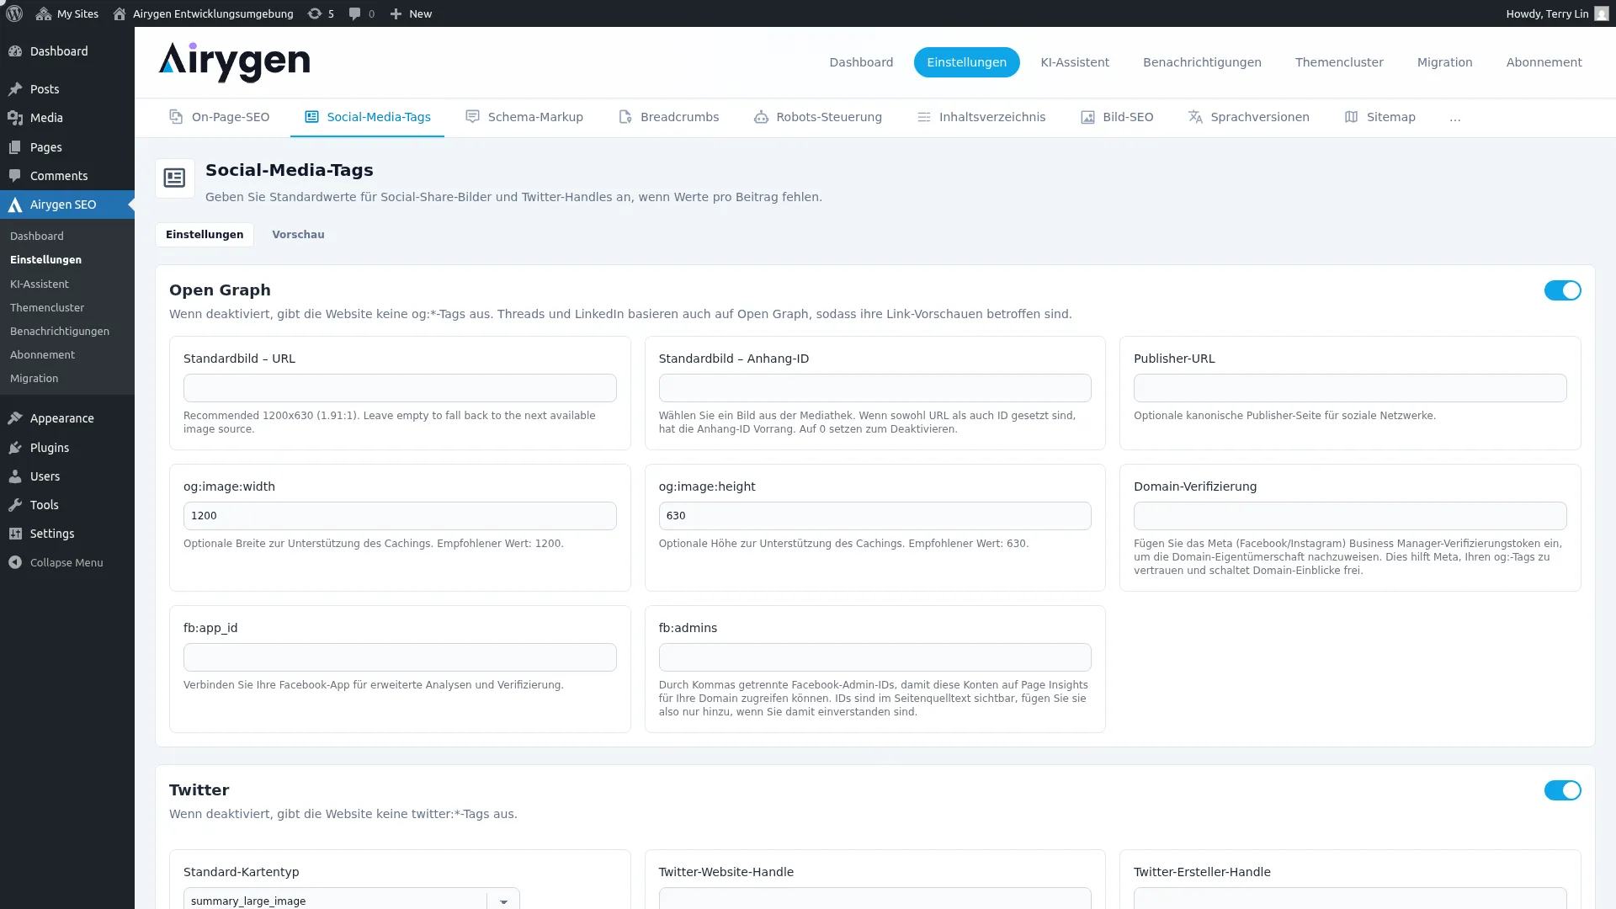Click the Bild-SEO image icon
This screenshot has height=909, width=1616.
coord(1087,117)
